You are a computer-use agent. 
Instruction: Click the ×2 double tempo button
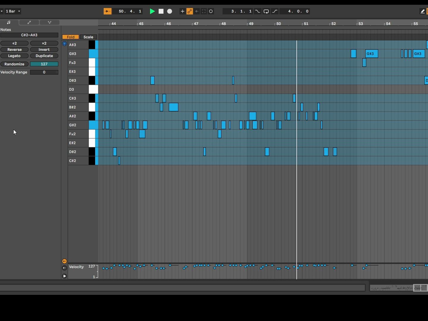coord(44,43)
